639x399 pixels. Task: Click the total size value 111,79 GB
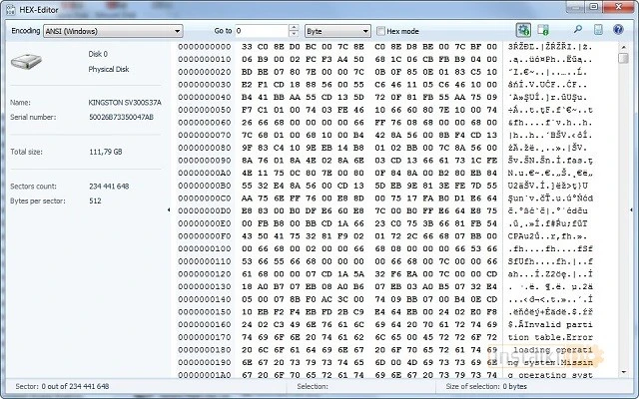point(106,152)
